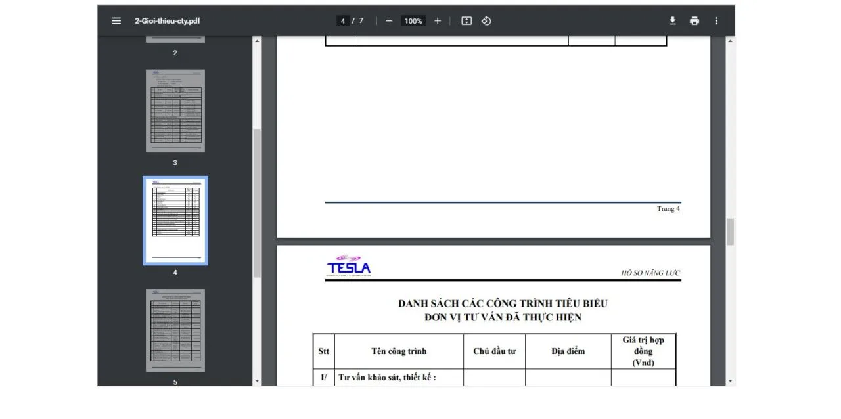Click the 'I/' section number cell
The image size is (841, 419).
coord(323,378)
